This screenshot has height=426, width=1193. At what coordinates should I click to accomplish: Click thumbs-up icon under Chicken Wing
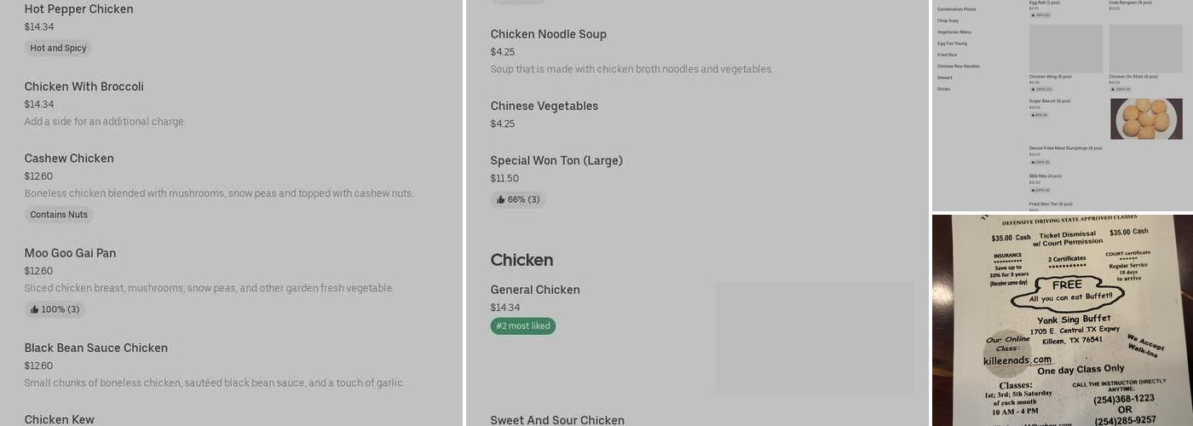coord(1032,89)
